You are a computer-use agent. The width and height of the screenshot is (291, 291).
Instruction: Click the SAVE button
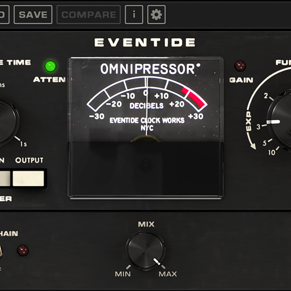[33, 14]
